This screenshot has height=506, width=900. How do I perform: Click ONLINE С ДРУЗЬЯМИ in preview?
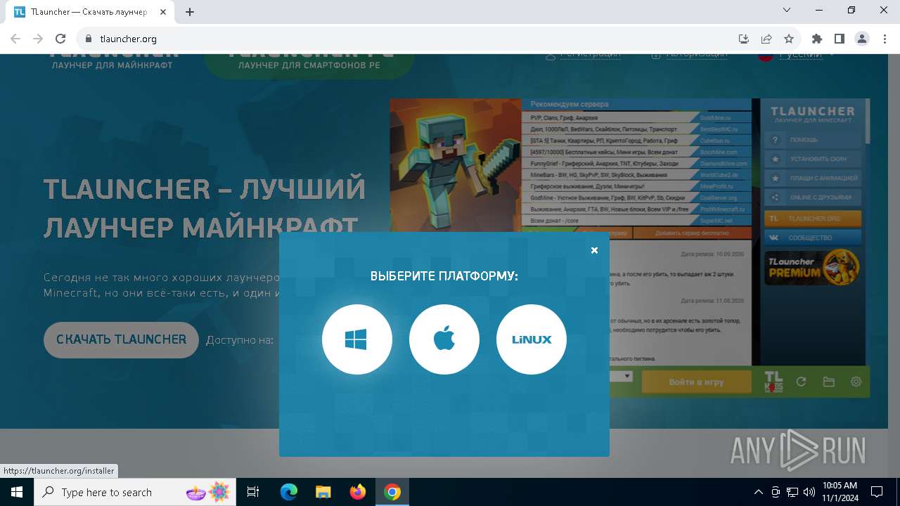(x=812, y=197)
